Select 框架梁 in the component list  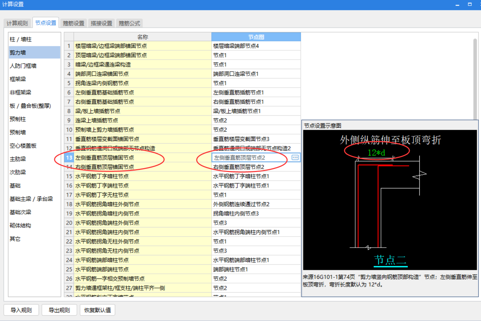(x=34, y=79)
